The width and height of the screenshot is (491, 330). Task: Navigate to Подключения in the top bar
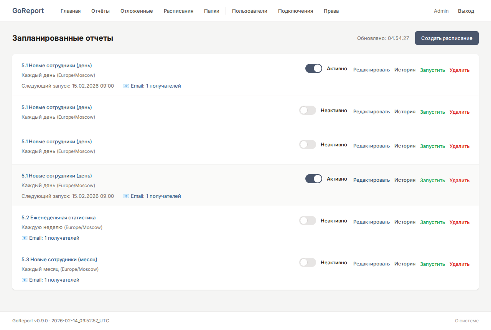pyautogui.click(x=295, y=11)
